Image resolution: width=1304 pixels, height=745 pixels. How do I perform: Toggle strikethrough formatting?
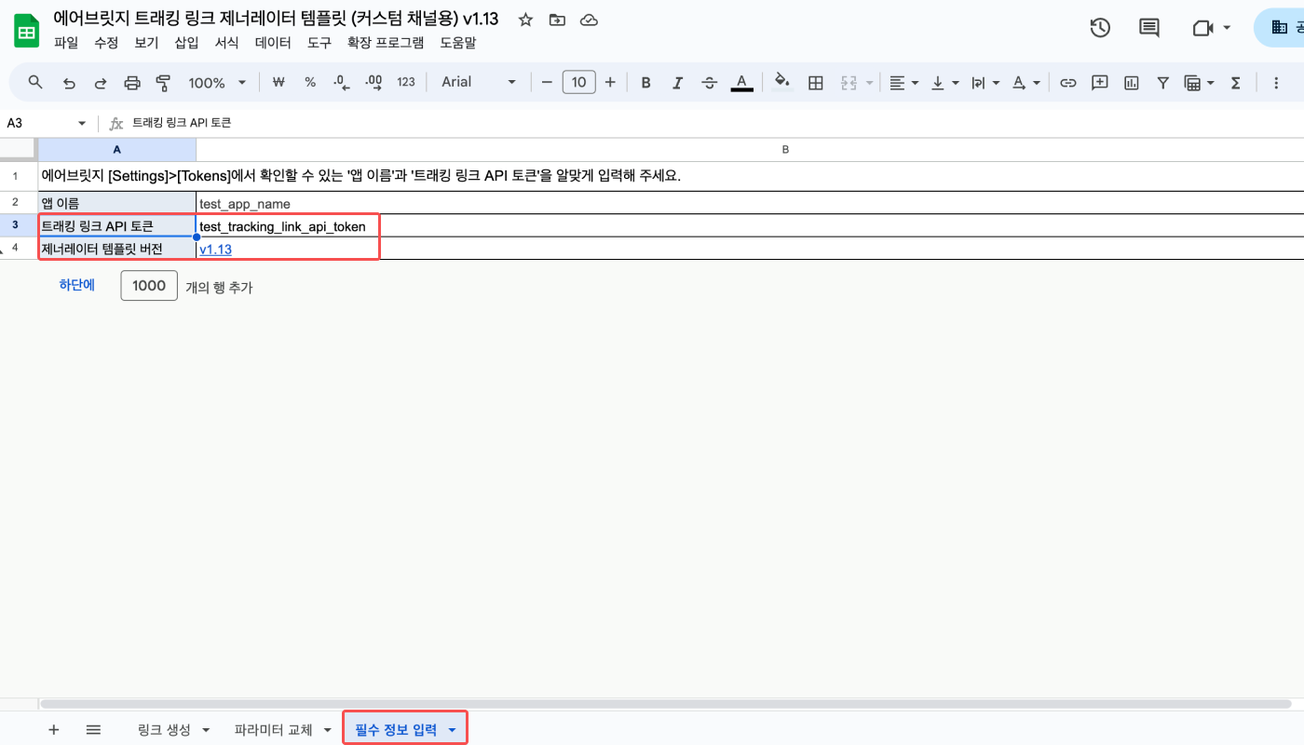coord(709,82)
